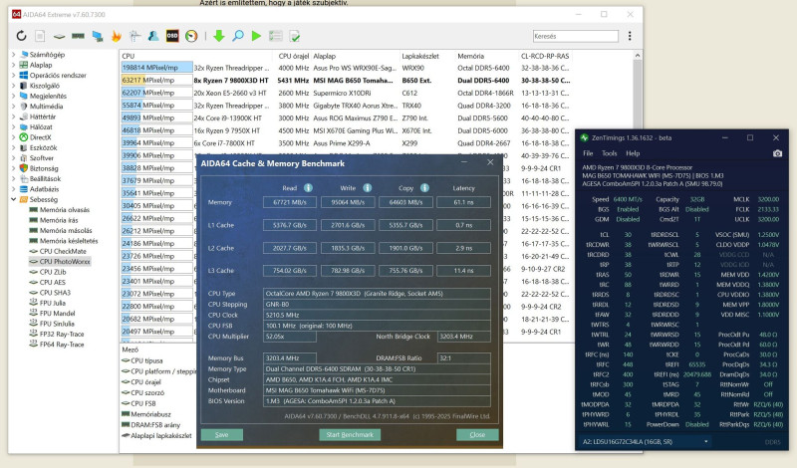Select CPU ZLib benchmark
Screen dimensions: 797x468
pyautogui.click(x=53, y=272)
